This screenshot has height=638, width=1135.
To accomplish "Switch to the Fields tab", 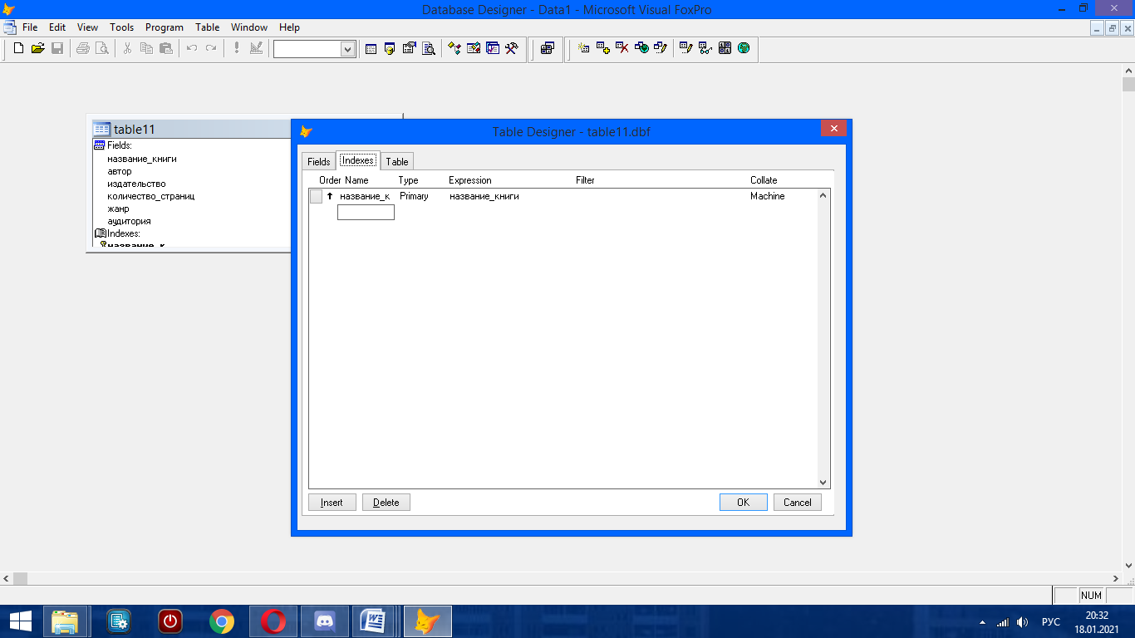I will point(319,162).
